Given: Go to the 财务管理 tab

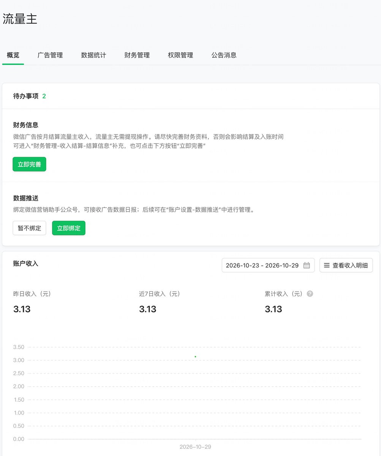Looking at the screenshot, I should coord(137,55).
